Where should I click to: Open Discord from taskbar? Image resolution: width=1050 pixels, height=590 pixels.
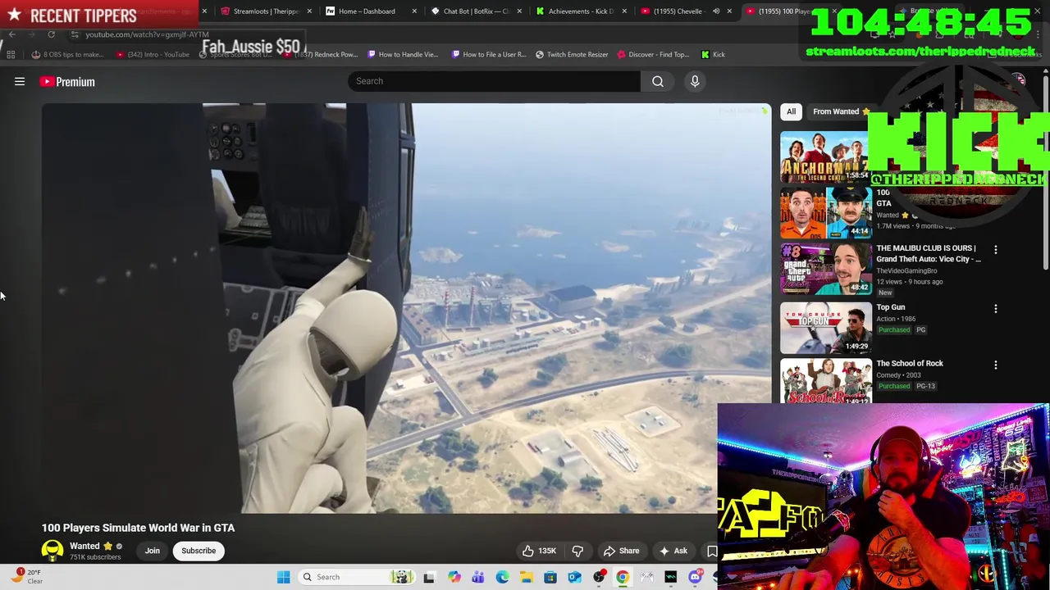pyautogui.click(x=695, y=577)
